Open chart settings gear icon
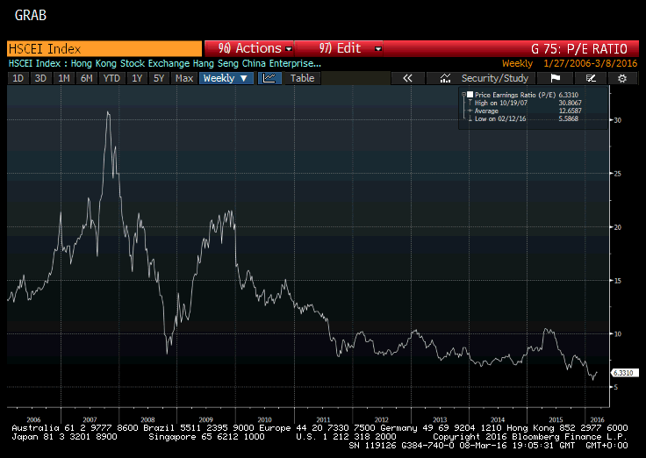This screenshot has width=646, height=458. (622, 78)
